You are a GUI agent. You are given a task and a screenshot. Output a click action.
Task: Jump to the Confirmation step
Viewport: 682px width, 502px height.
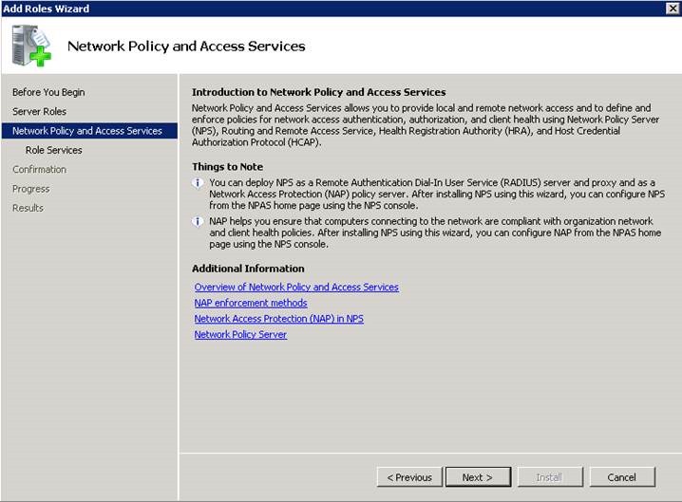click(x=39, y=169)
